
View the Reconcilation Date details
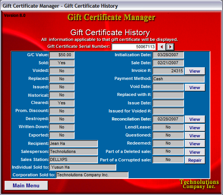[195, 119]
